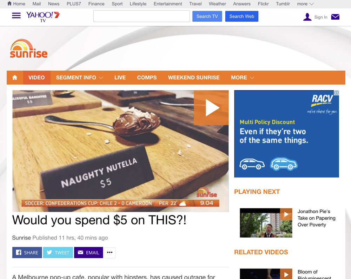Click the Sign In user icon

[307, 17]
